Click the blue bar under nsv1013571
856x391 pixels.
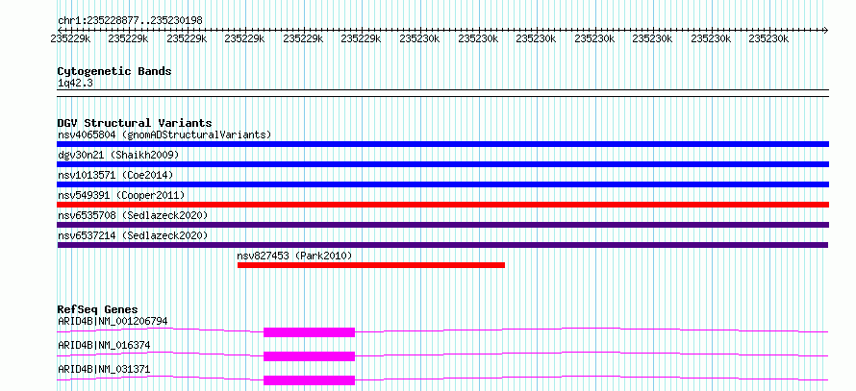click(x=442, y=184)
